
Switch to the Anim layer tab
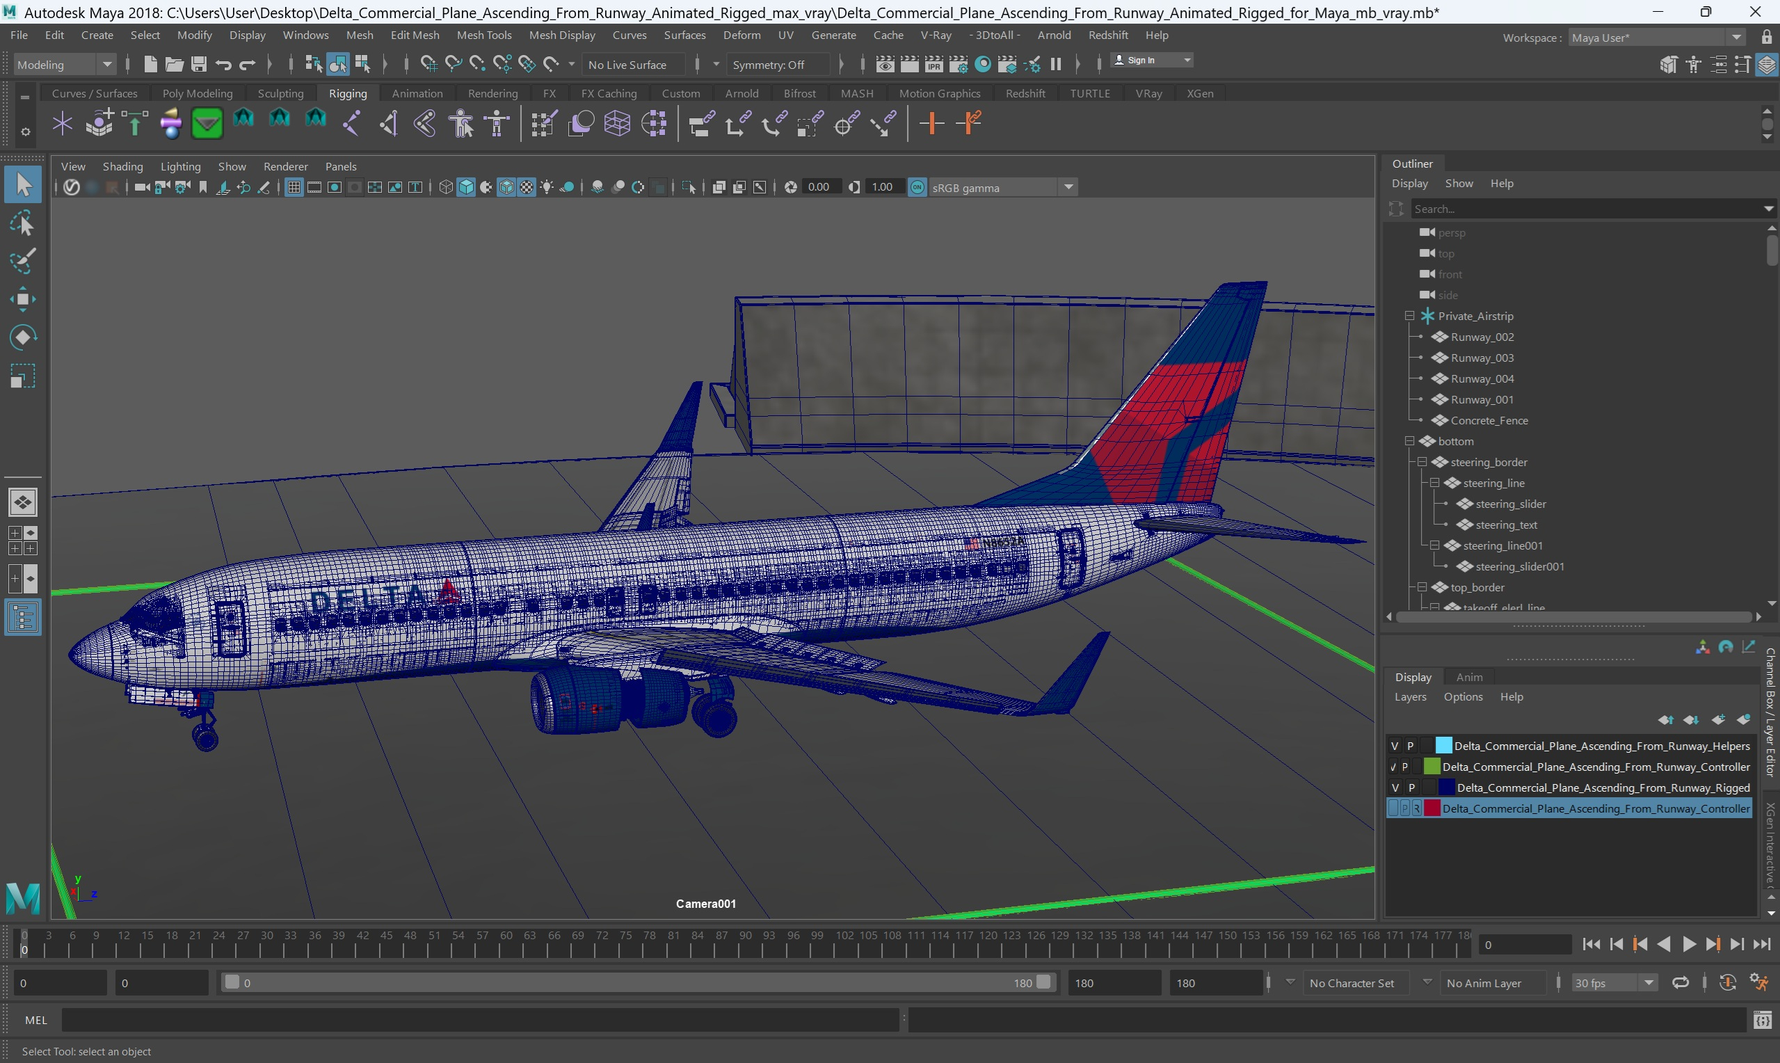coord(1469,677)
